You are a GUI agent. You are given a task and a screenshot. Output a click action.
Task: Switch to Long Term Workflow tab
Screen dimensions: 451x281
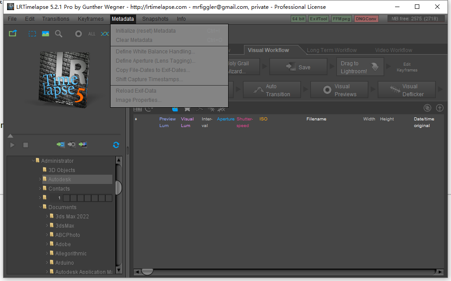point(332,50)
